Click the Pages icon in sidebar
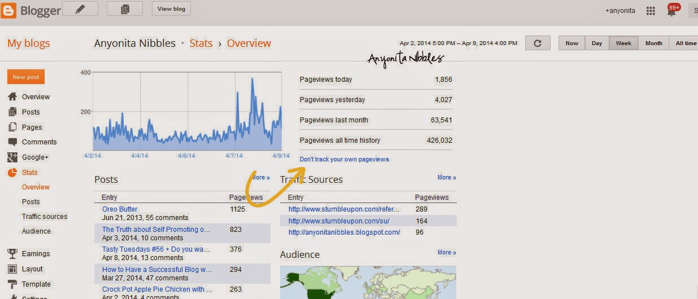 point(12,127)
